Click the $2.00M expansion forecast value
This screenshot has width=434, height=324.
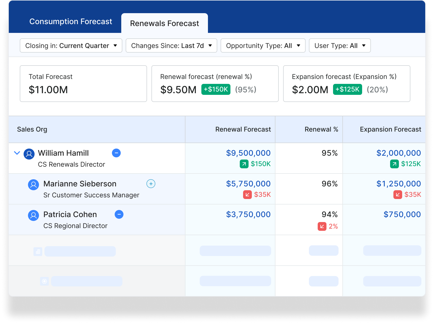tap(310, 90)
